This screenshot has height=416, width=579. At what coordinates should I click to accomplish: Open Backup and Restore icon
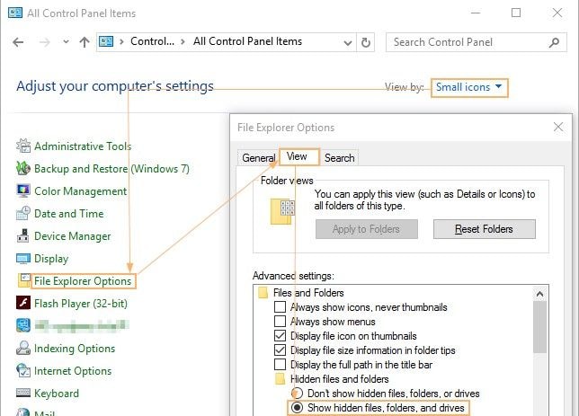(x=23, y=169)
